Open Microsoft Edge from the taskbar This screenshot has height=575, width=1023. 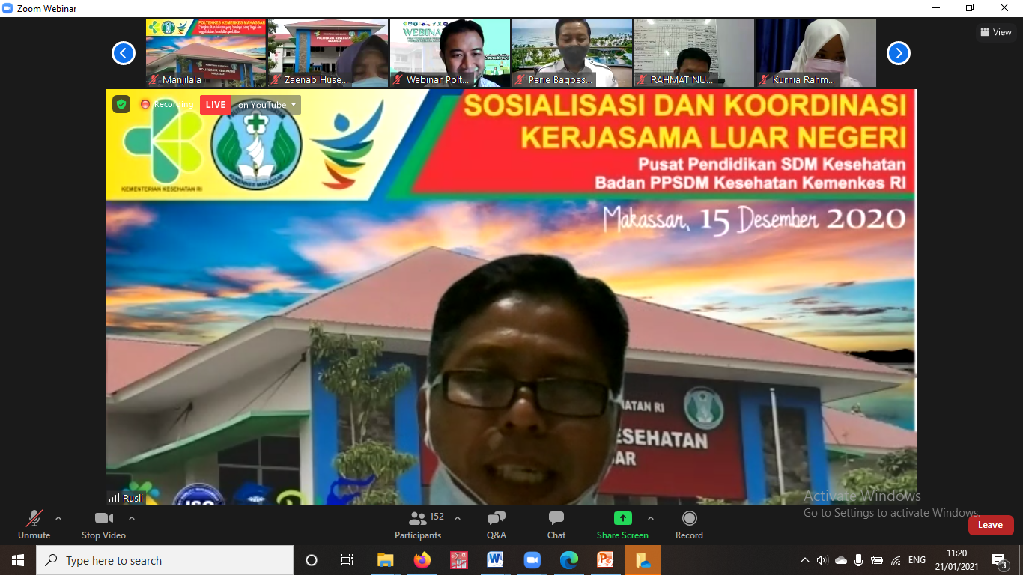point(568,560)
